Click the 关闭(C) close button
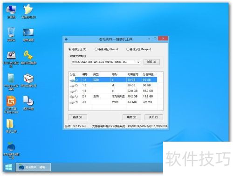This screenshot has height=176, width=233. coord(154,117)
